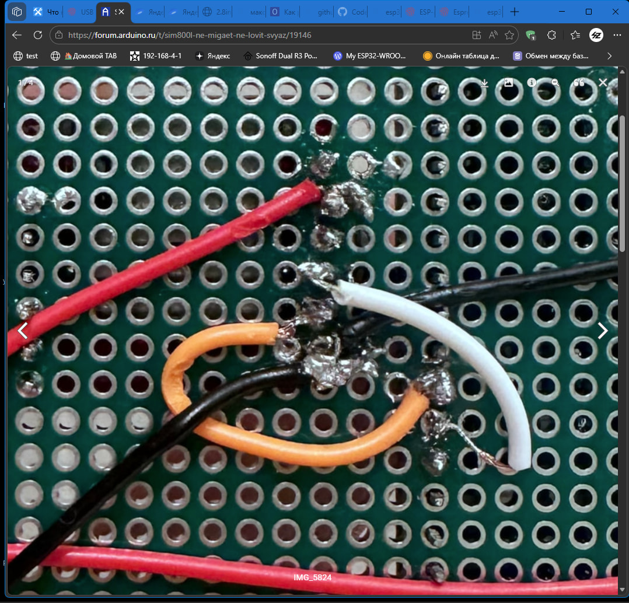Go to the next image
The height and width of the screenshot is (603, 629).
point(602,331)
